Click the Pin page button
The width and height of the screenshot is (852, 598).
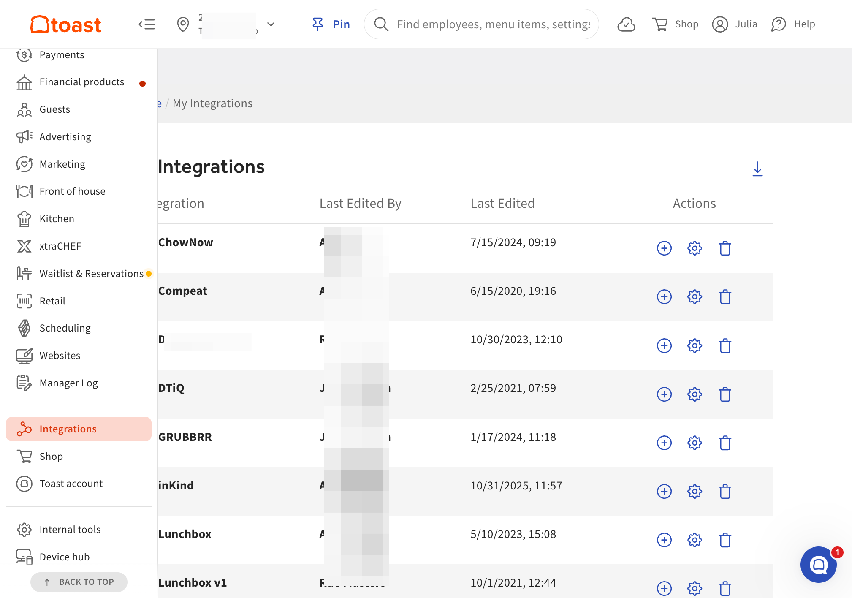[331, 24]
